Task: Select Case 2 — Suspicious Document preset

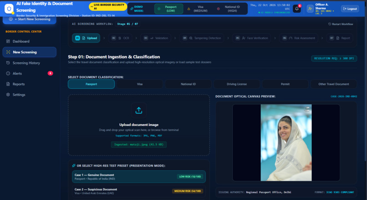Action: (x=139, y=191)
